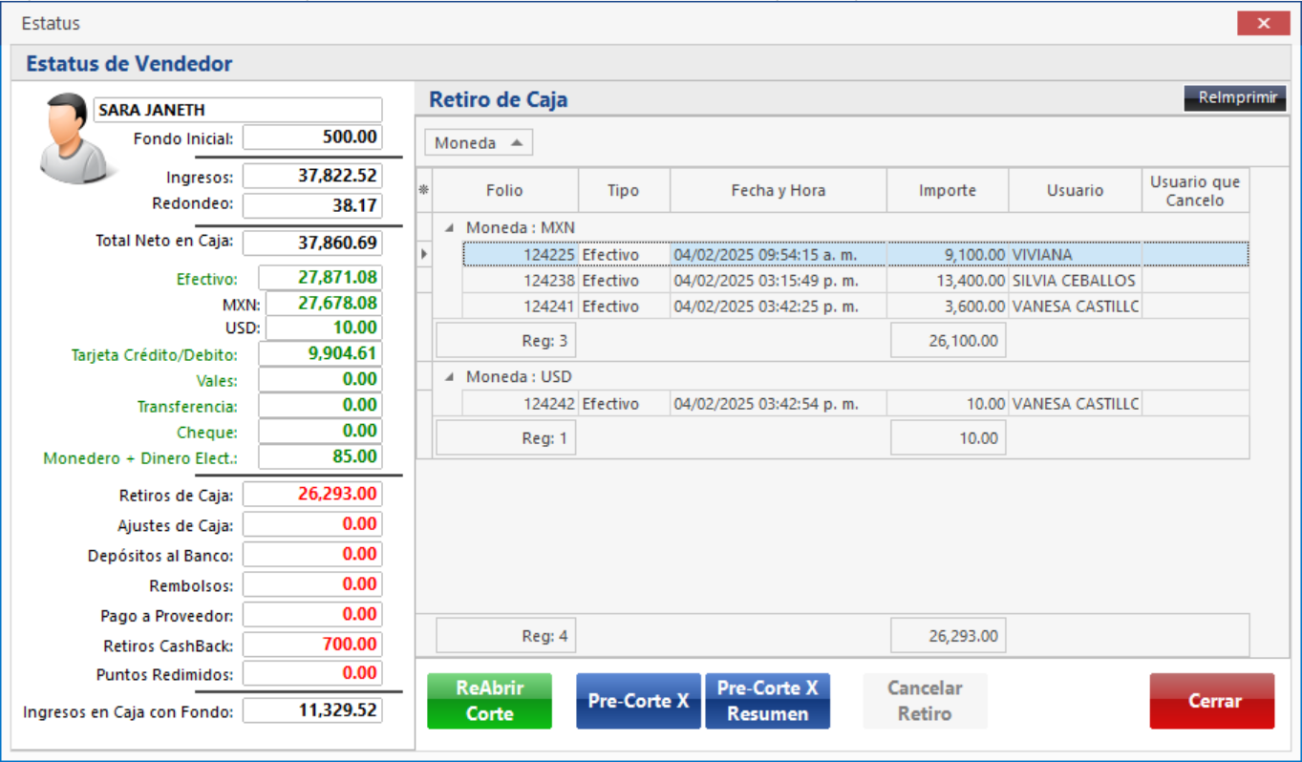Click the grid corner asterisk selector icon
1302x762 pixels.
424,190
